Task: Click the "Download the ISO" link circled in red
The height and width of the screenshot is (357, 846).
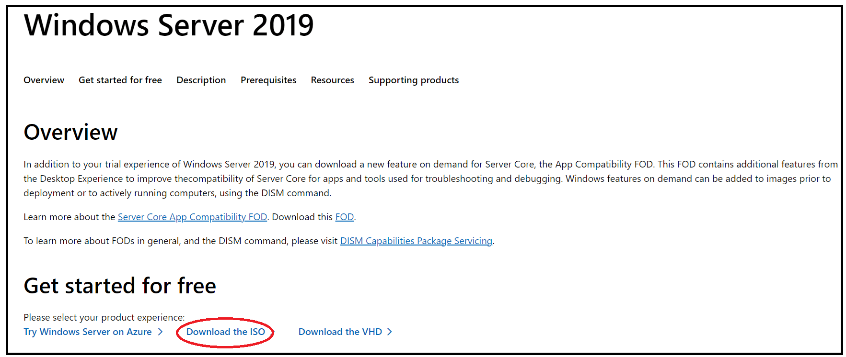Action: [226, 332]
